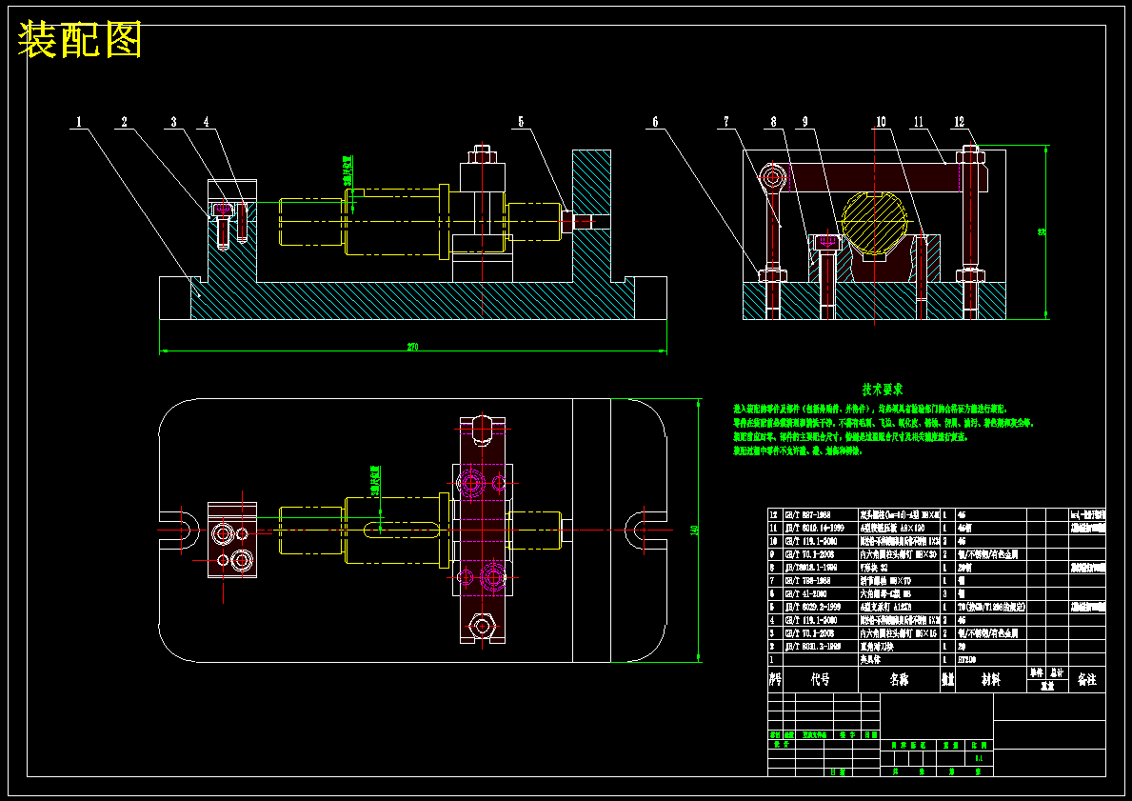1132x801 pixels.
Task: Click the yellow "装配图" drawing title
Action: 79,40
